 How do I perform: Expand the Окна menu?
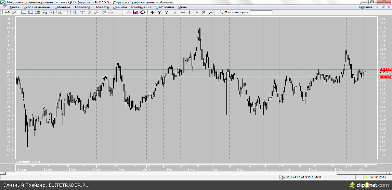[x=182, y=7]
